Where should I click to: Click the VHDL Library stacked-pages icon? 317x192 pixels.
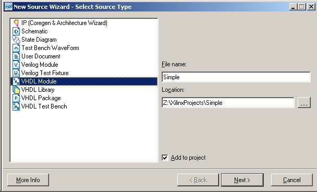(x=16, y=90)
